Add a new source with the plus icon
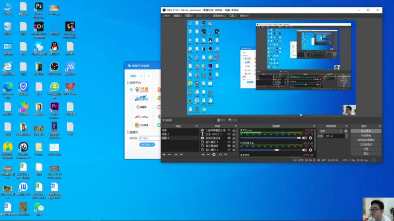 [203, 155]
